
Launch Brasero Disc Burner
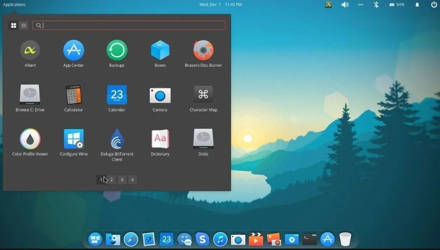click(203, 49)
